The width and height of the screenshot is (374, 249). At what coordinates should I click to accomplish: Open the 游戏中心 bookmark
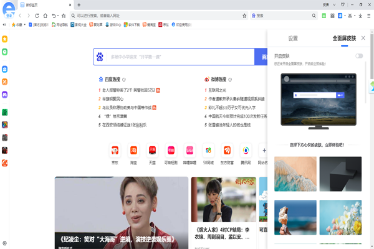tap(113, 24)
